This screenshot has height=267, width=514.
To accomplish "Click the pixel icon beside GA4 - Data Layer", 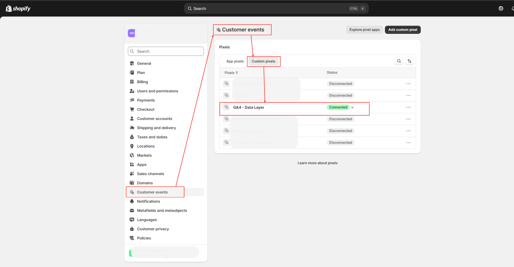I will point(226,107).
